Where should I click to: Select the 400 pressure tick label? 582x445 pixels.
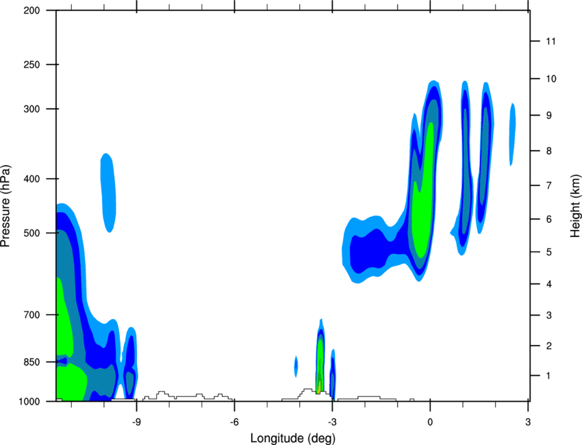pyautogui.click(x=31, y=179)
